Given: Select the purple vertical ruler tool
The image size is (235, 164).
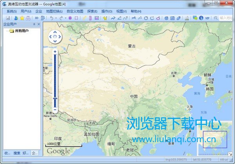Looking at the screenshot, I should click(x=90, y=18).
